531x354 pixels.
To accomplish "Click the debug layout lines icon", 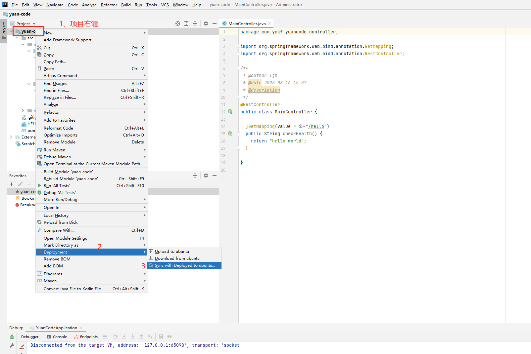I will tap(105, 337).
